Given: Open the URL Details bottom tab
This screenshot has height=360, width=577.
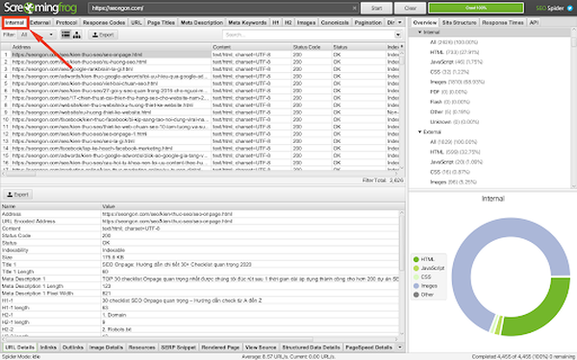Looking at the screenshot, I should click(x=20, y=348).
